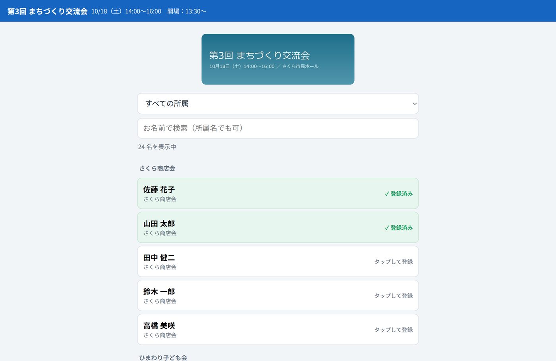The height and width of the screenshot is (361, 556).
Task: Click the ひまわり子ども会 group heading
Action: (x=163, y=357)
